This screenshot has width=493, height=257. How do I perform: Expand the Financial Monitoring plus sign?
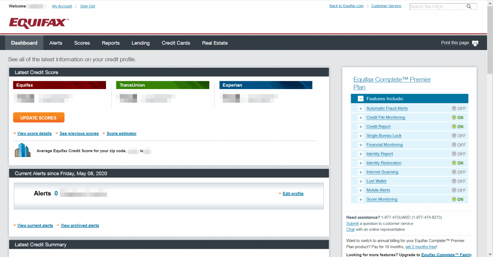(x=361, y=145)
